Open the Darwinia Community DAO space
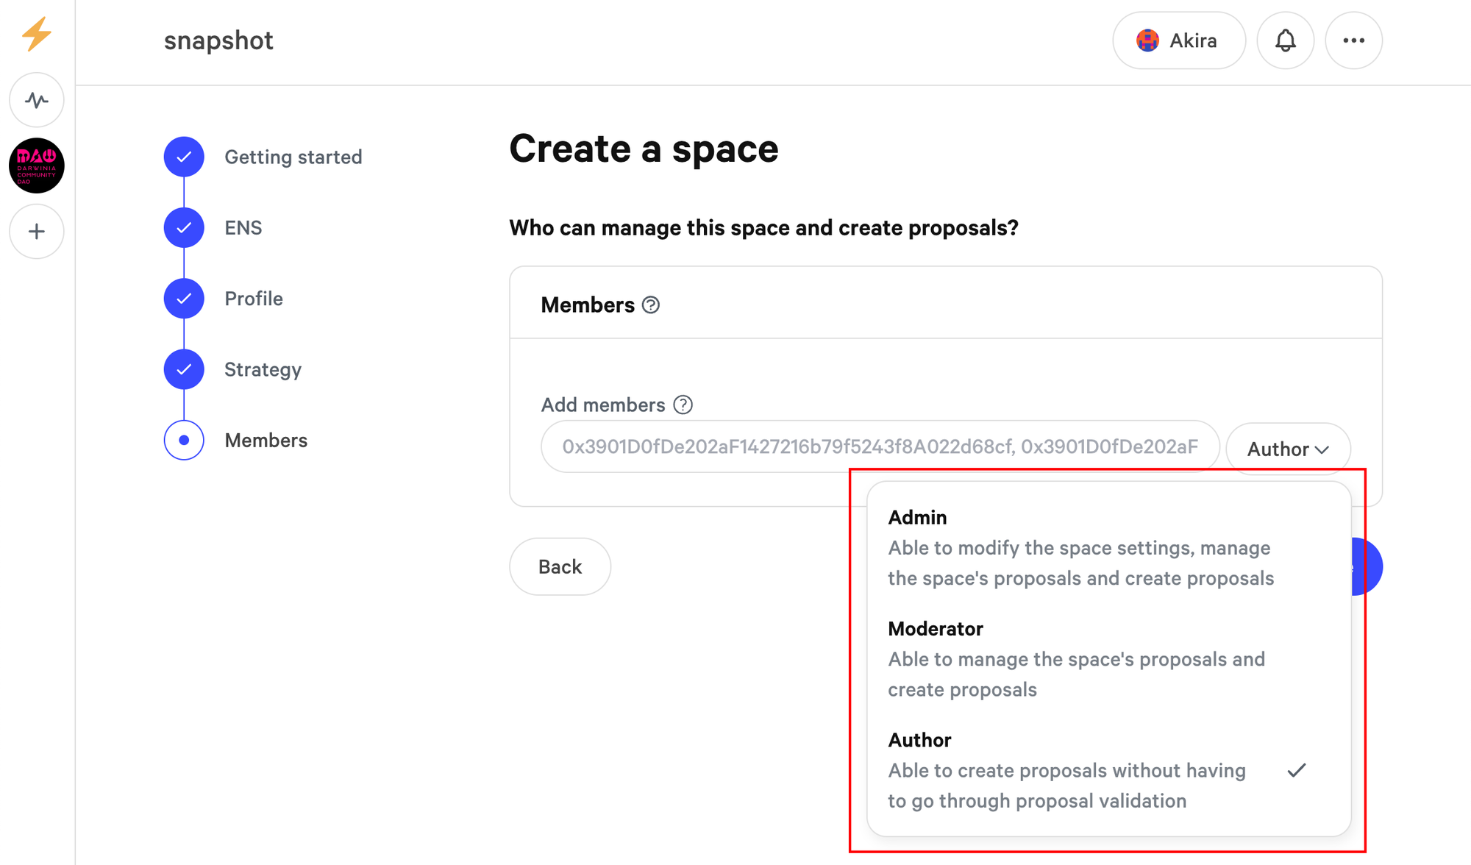1471x865 pixels. pyautogui.click(x=37, y=165)
